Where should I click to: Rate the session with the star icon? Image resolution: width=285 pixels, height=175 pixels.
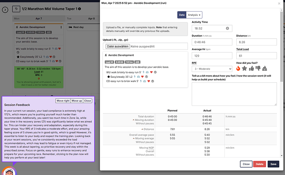click(x=245, y=69)
